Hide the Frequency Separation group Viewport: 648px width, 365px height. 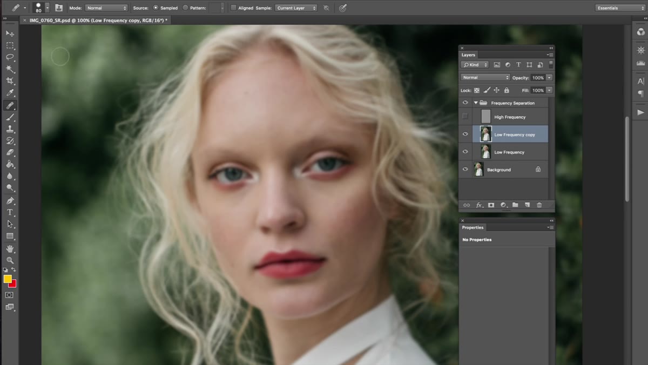(x=465, y=103)
